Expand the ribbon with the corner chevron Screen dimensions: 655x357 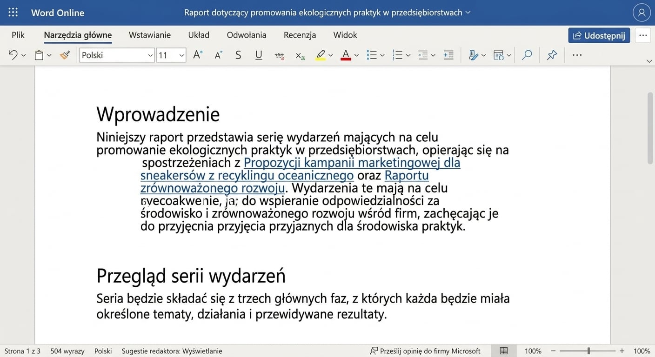[649, 61]
